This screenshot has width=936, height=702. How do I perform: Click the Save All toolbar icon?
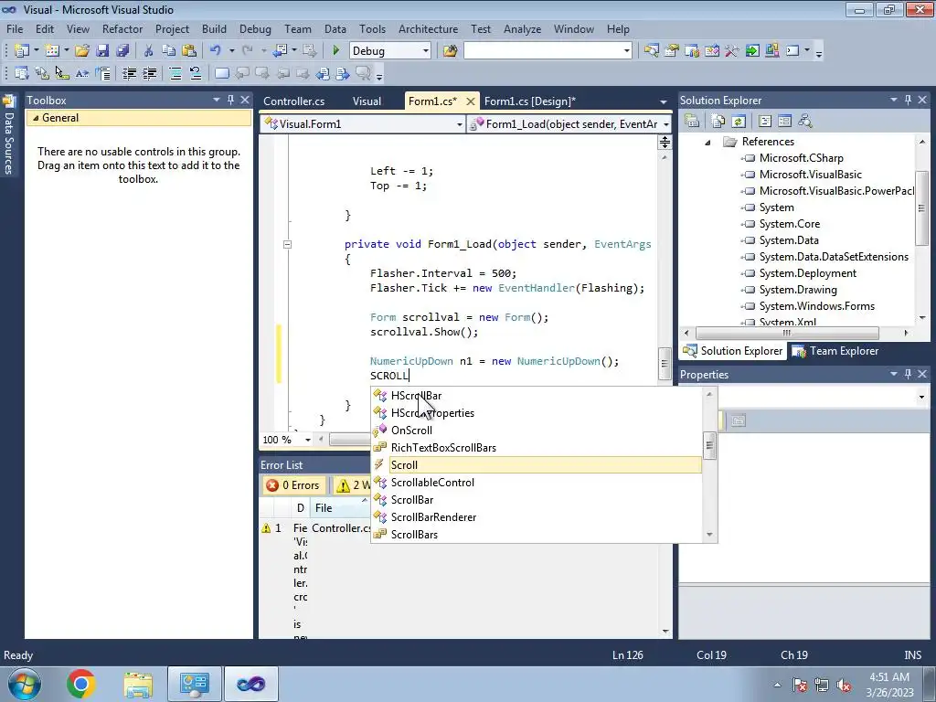click(x=122, y=51)
